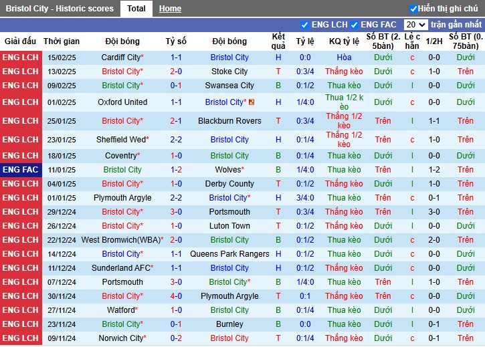The height and width of the screenshot is (347, 485).
Task: Click the ENG FAC league label
Action: click(21, 170)
